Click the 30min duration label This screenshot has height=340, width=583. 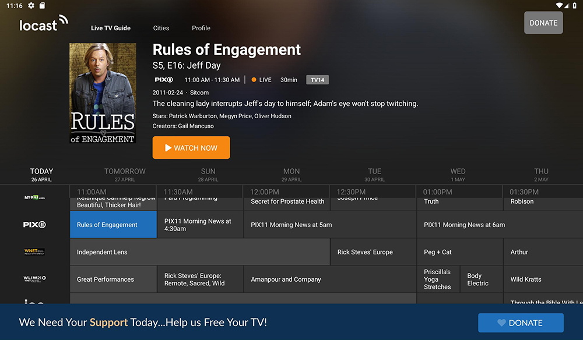(289, 80)
